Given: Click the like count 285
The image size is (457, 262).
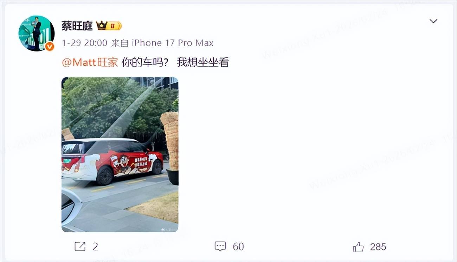Looking at the screenshot, I should click(378, 247).
